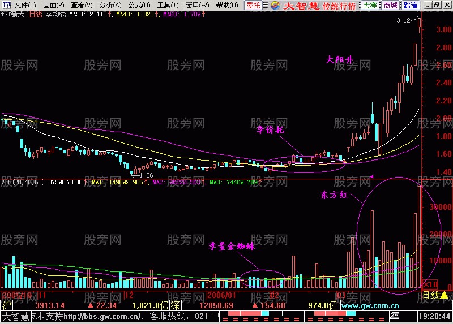Open the www.gw.com.cn link

click(370, 305)
